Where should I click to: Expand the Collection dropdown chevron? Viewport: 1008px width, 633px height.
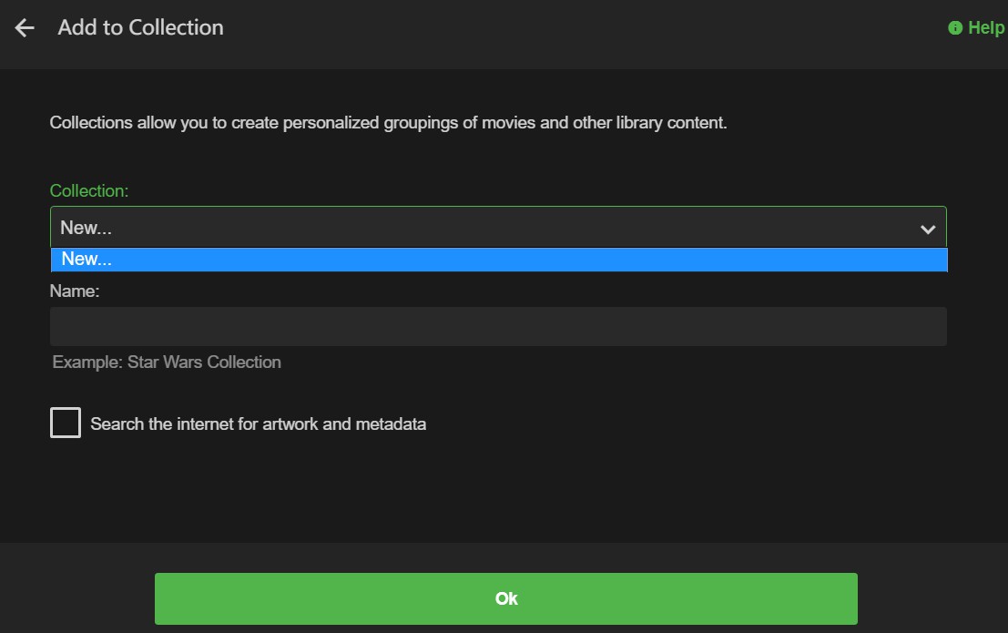pos(928,229)
